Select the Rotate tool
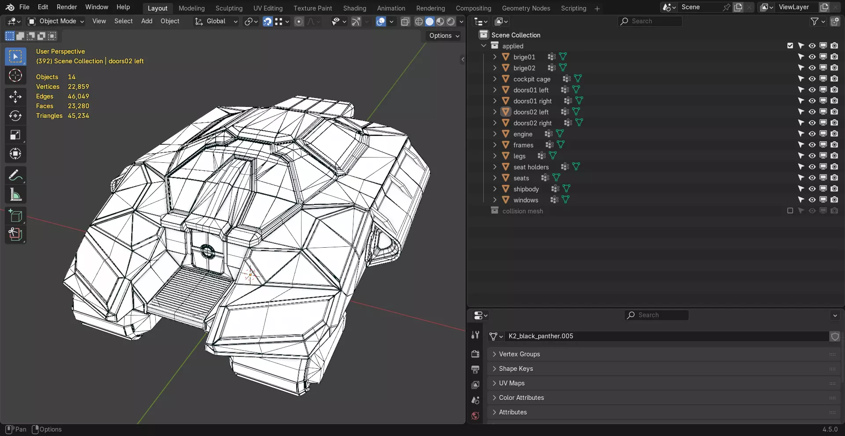845x436 pixels. click(15, 116)
